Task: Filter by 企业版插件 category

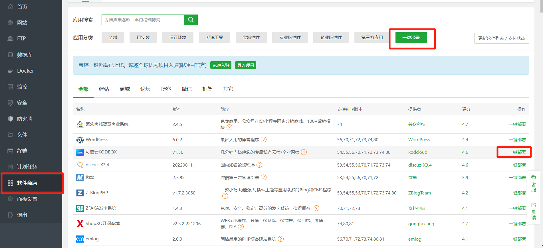Action: 331,38
